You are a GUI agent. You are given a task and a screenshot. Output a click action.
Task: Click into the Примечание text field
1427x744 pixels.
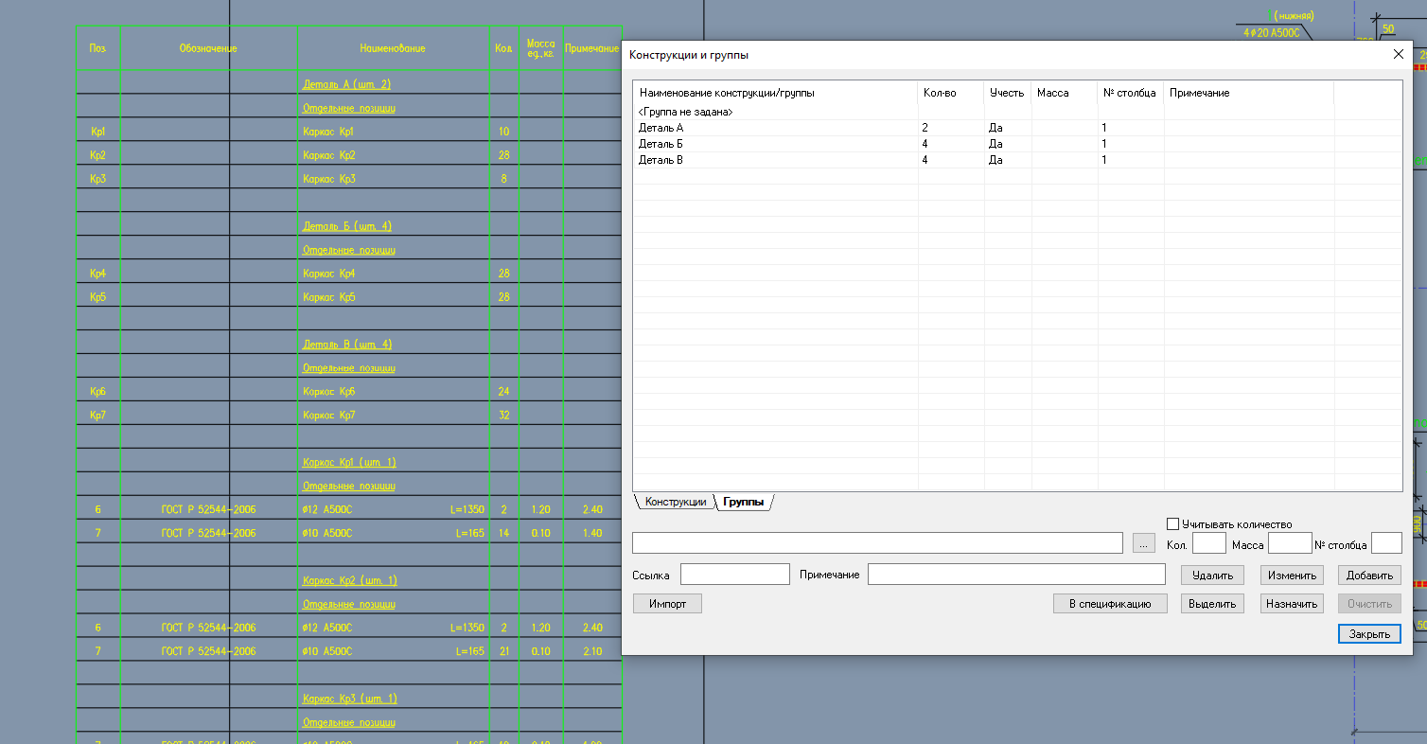(1015, 574)
